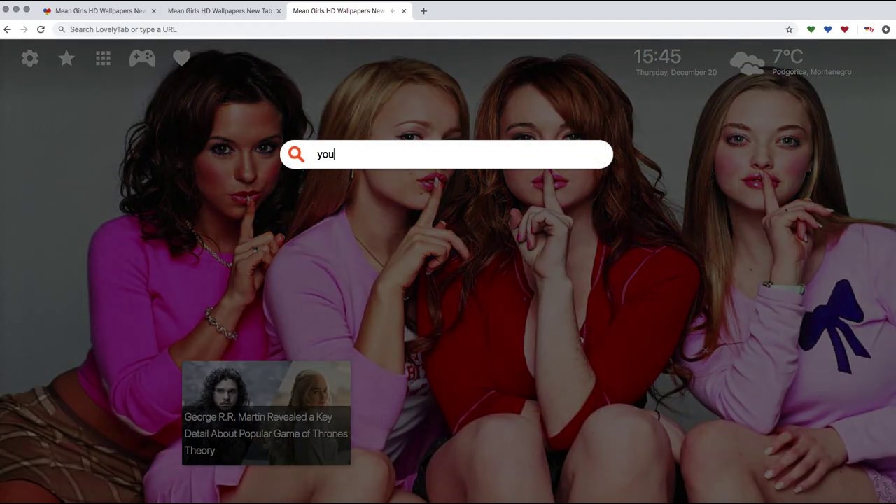
Task: Open the settings gear on the new tab page
Action: click(30, 59)
